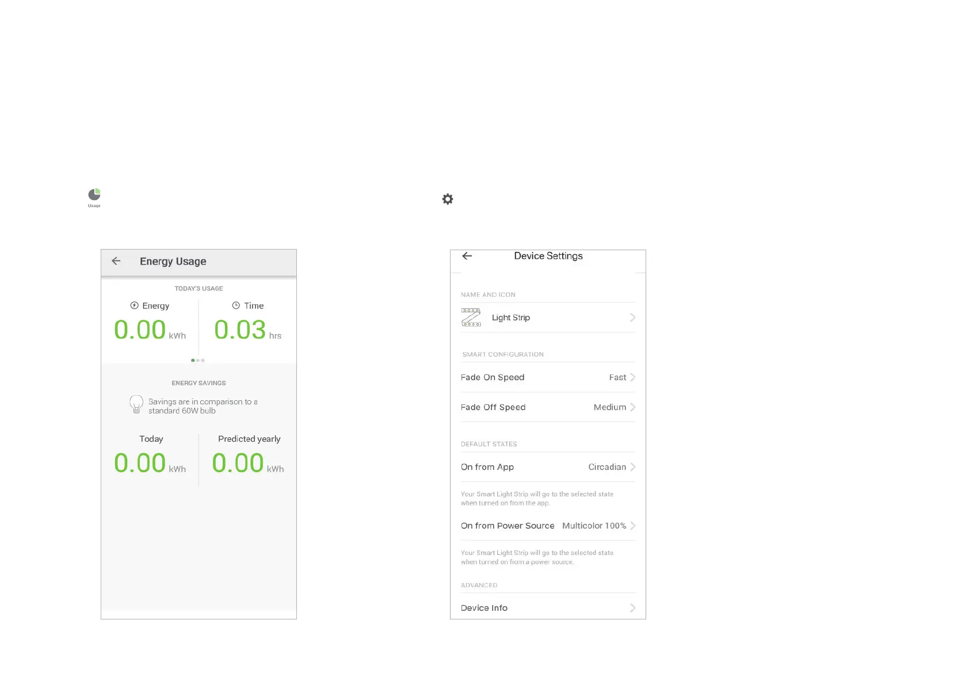The width and height of the screenshot is (969, 685).
Task: Click the Medium fade off value
Action: (x=609, y=407)
